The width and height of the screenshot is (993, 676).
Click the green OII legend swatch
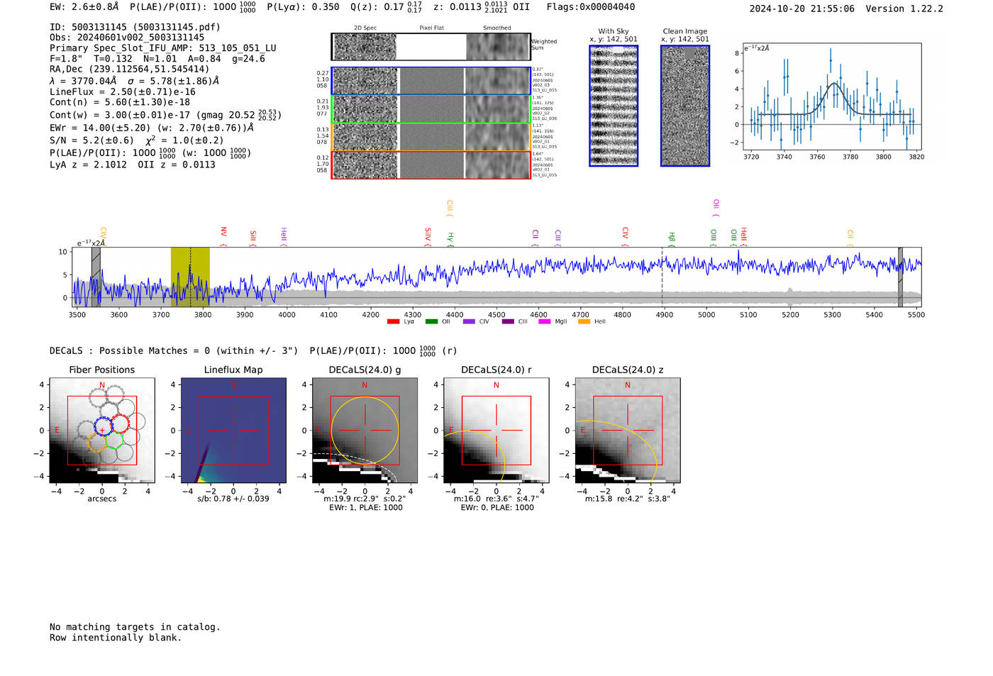pos(431,322)
